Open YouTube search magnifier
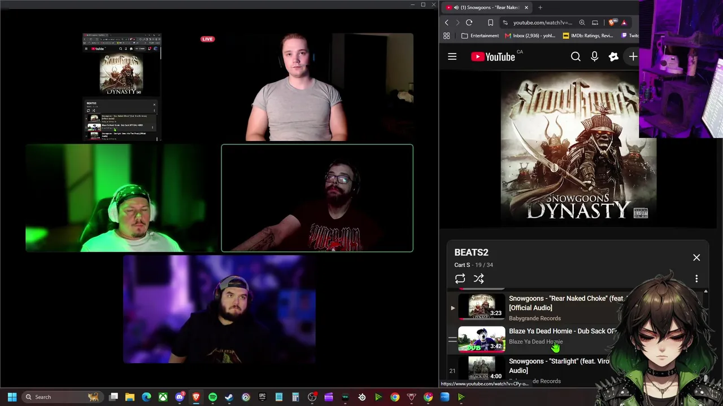Viewport: 723px width, 406px height. (576, 56)
